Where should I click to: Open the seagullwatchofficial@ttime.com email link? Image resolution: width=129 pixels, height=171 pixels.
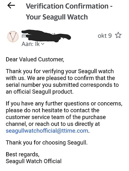(x=47, y=131)
